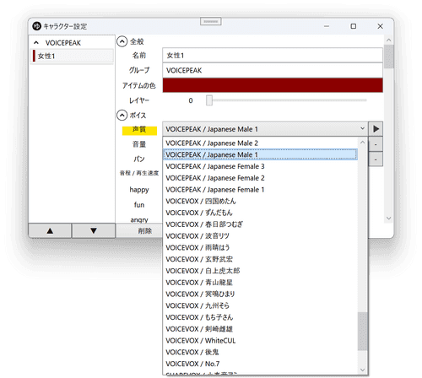Pick VOICEVOX / 波音リツ voice

(260, 236)
